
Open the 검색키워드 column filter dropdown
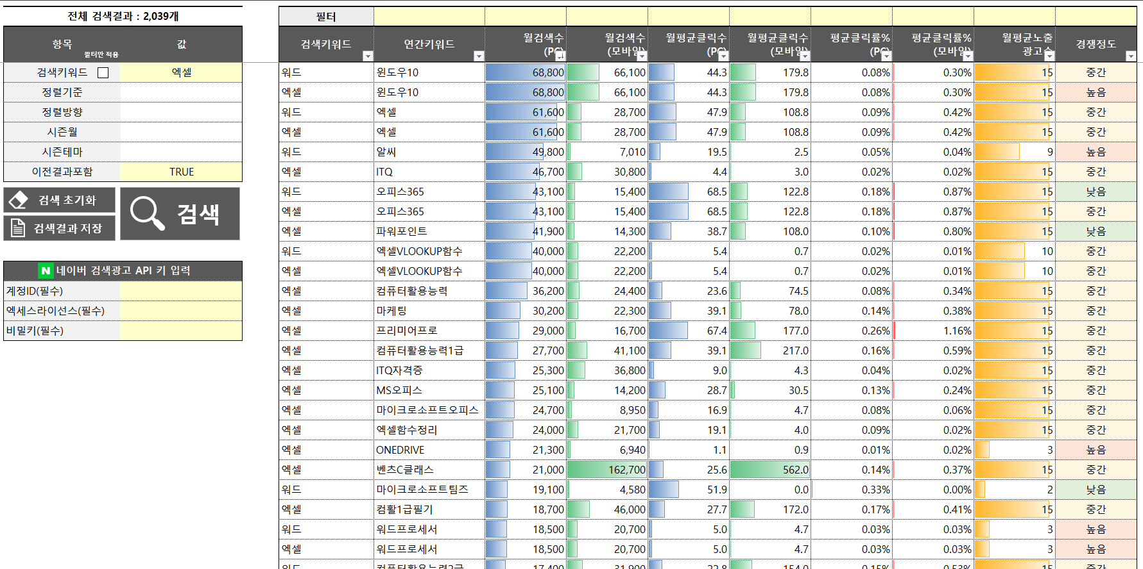click(368, 56)
